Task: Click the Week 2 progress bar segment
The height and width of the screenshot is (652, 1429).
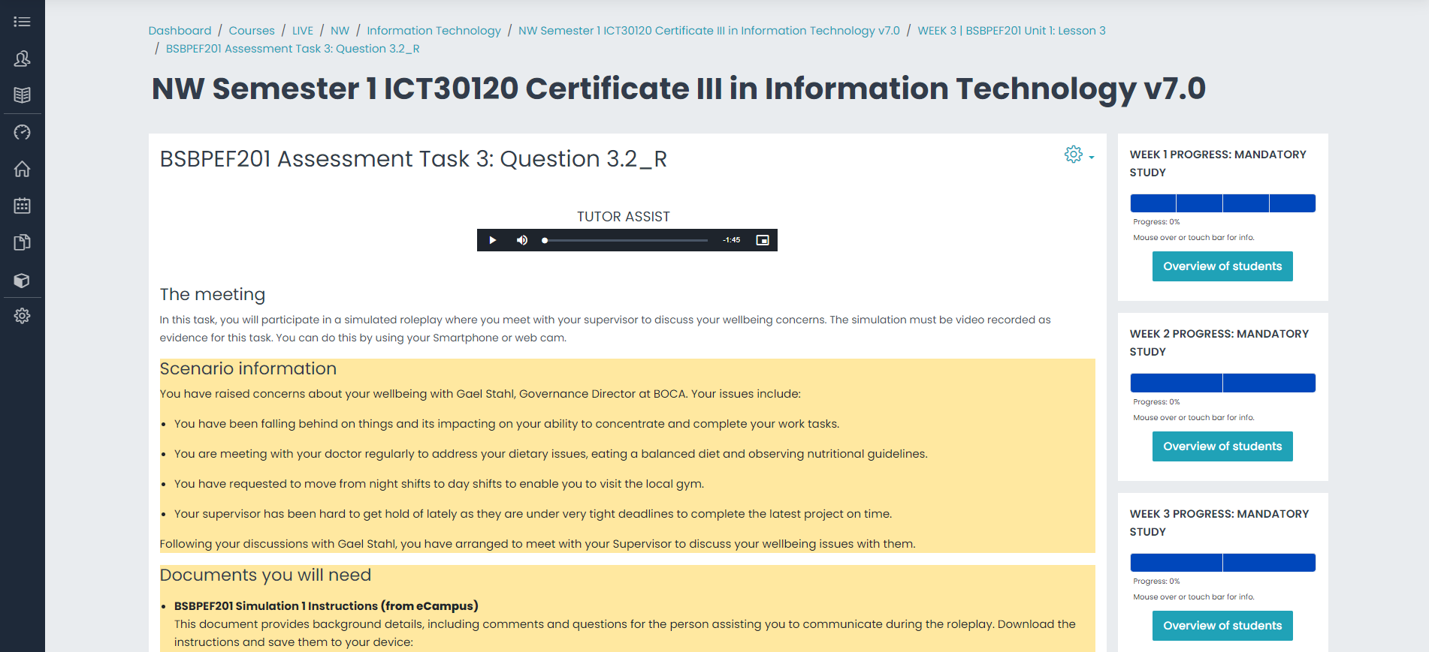Action: coord(1177,383)
